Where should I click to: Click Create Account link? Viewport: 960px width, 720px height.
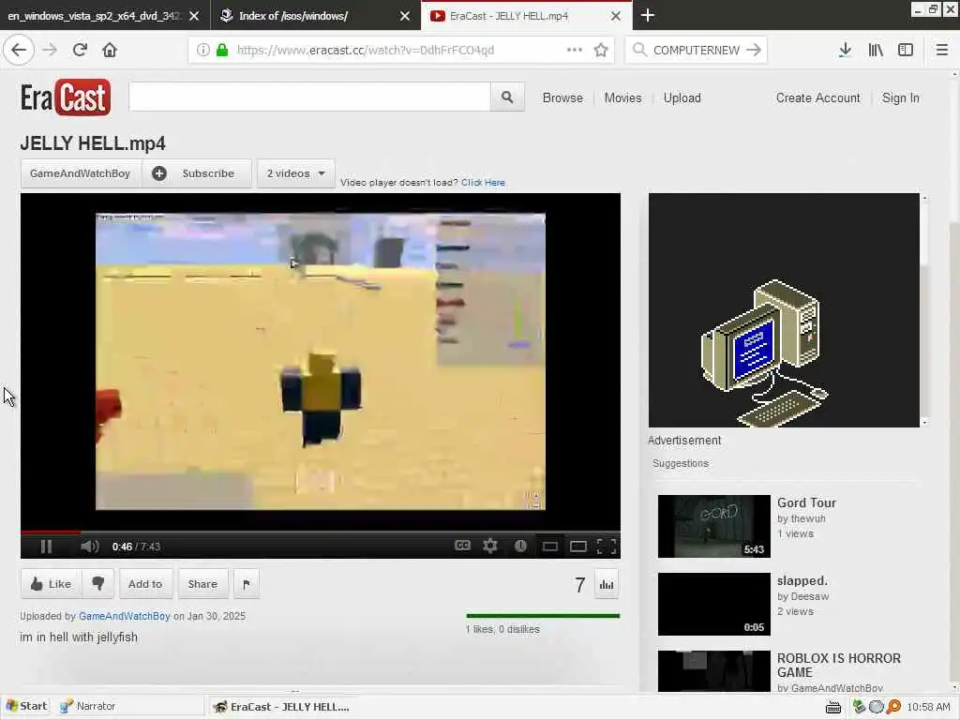pyautogui.click(x=817, y=97)
